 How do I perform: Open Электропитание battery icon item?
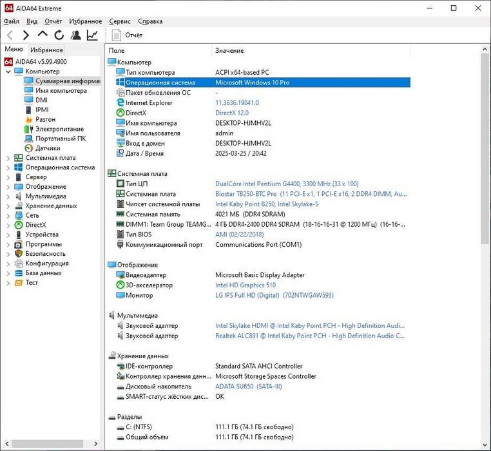[x=29, y=129]
